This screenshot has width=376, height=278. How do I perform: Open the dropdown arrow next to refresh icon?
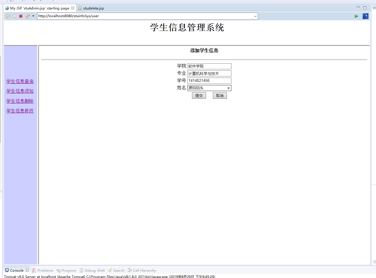(33, 16)
